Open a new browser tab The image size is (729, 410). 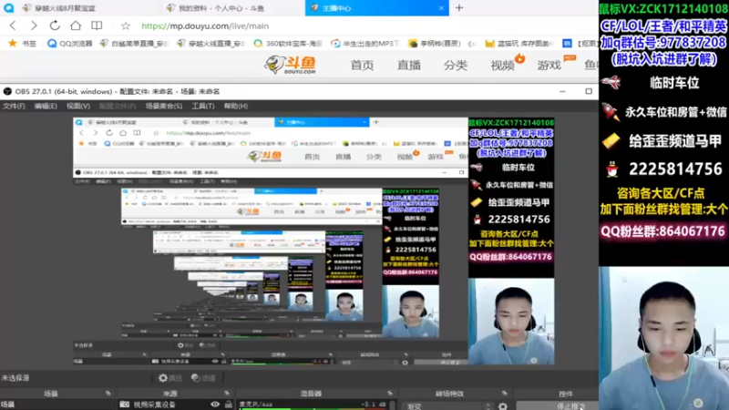click(459, 8)
